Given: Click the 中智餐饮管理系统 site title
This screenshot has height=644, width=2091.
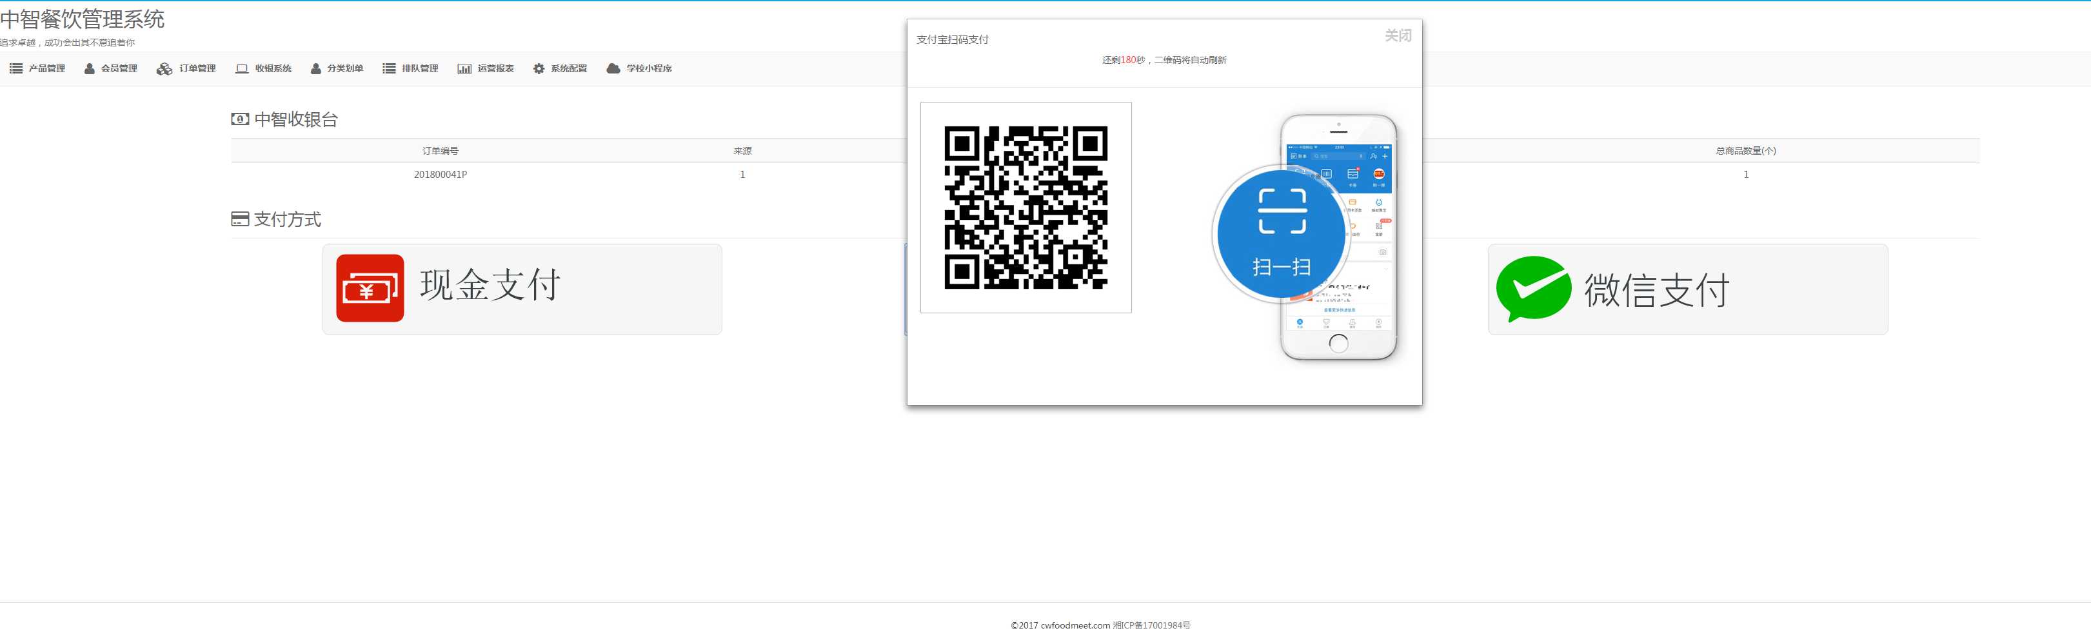Looking at the screenshot, I should (82, 19).
